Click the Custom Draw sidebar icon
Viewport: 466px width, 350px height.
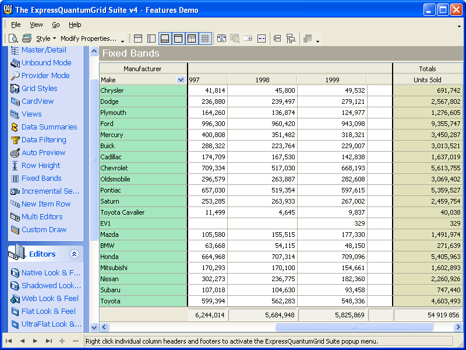(x=15, y=230)
